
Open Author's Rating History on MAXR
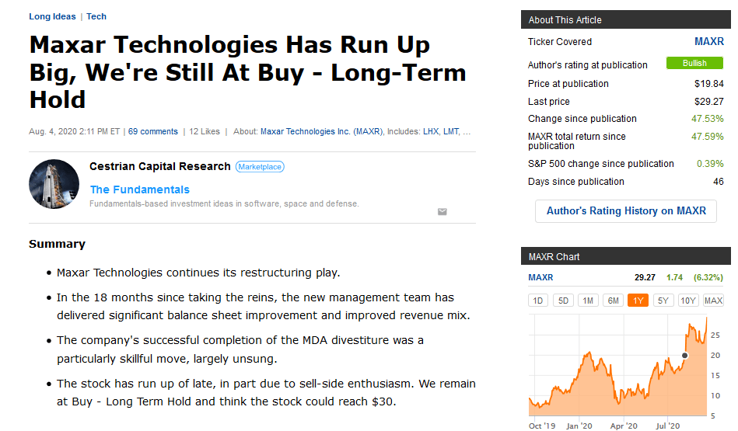pos(626,211)
